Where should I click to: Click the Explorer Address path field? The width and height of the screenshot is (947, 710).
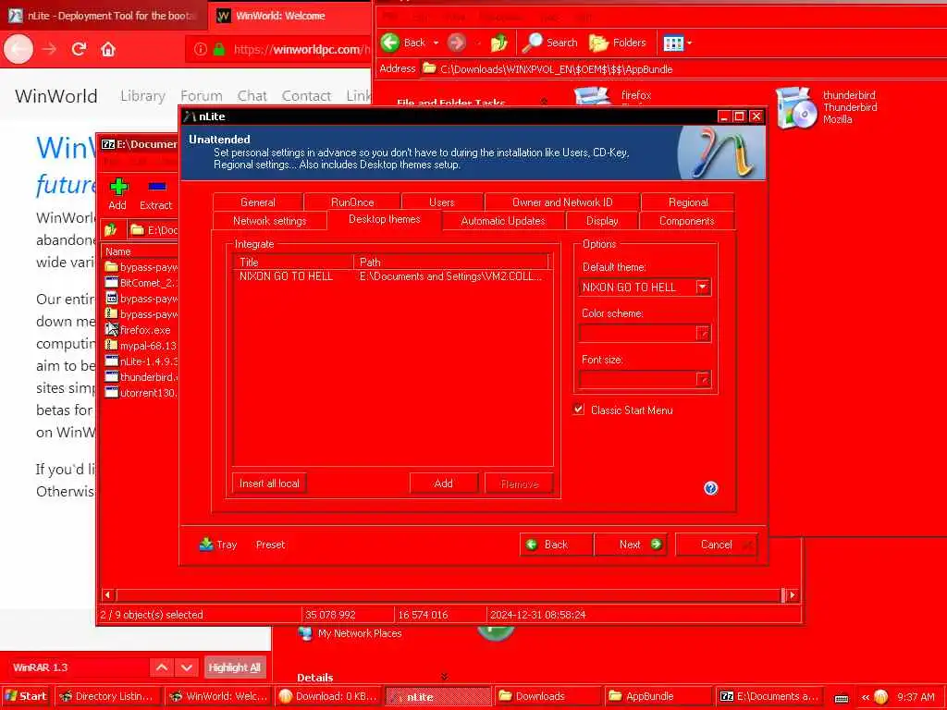pos(683,68)
